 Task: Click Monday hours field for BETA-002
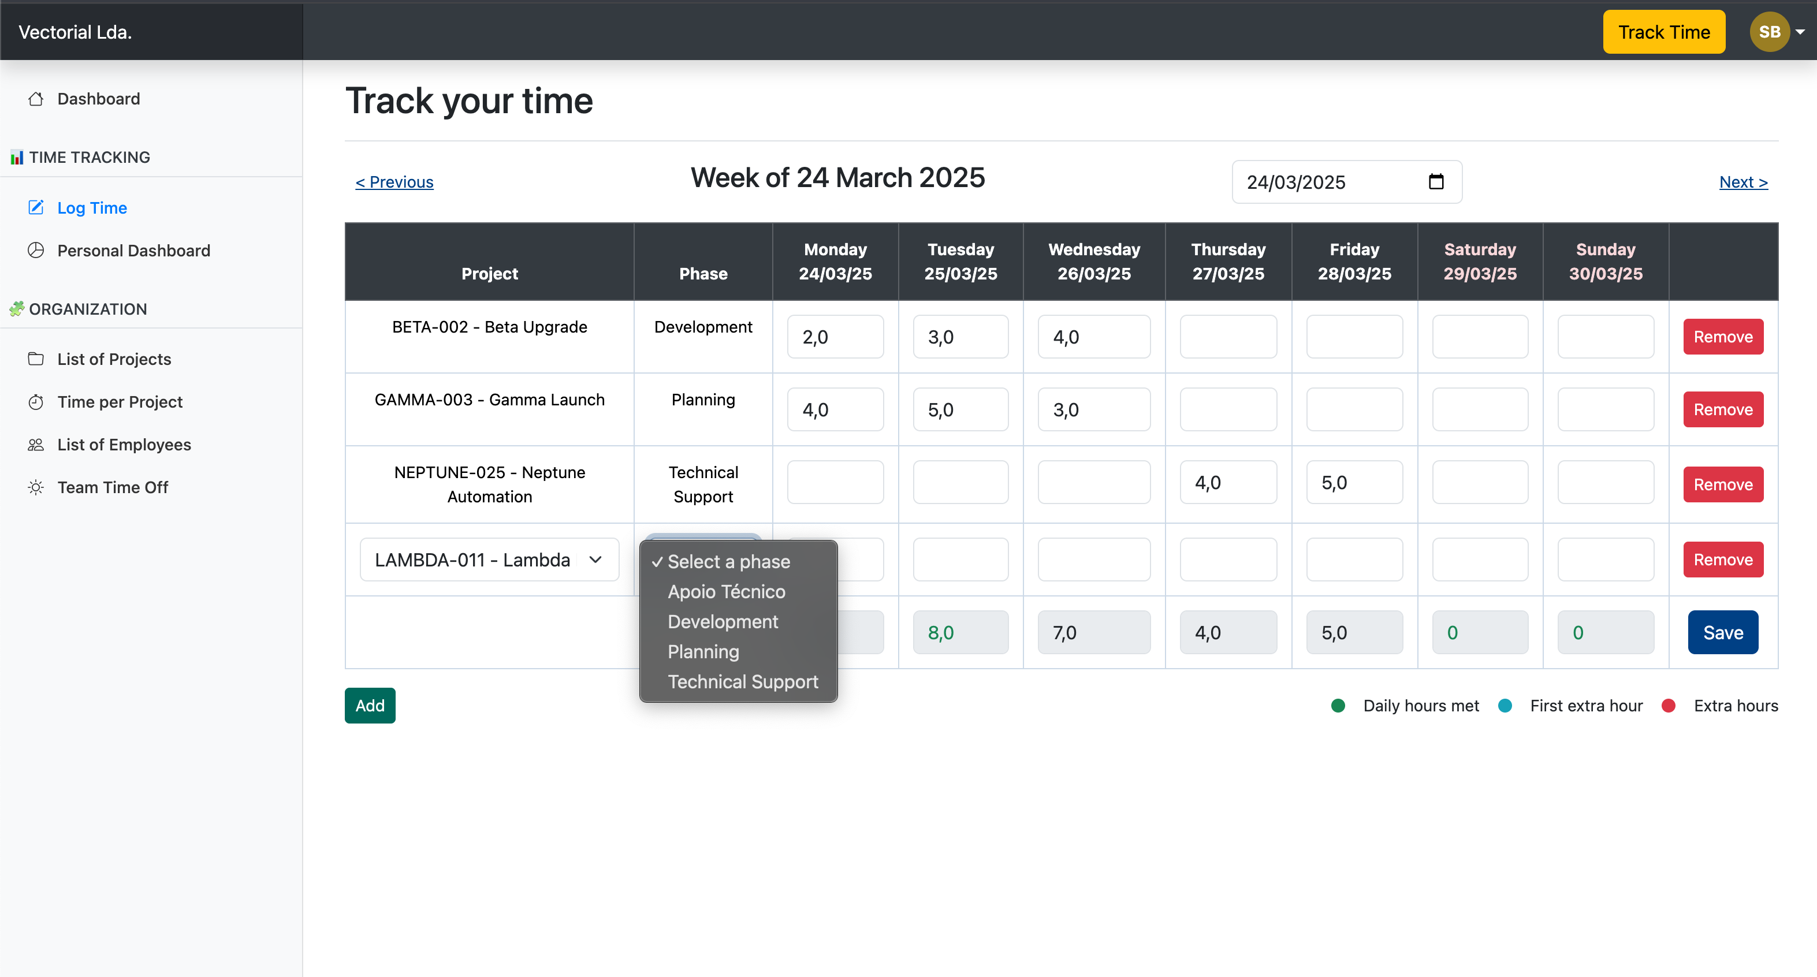pyautogui.click(x=835, y=337)
